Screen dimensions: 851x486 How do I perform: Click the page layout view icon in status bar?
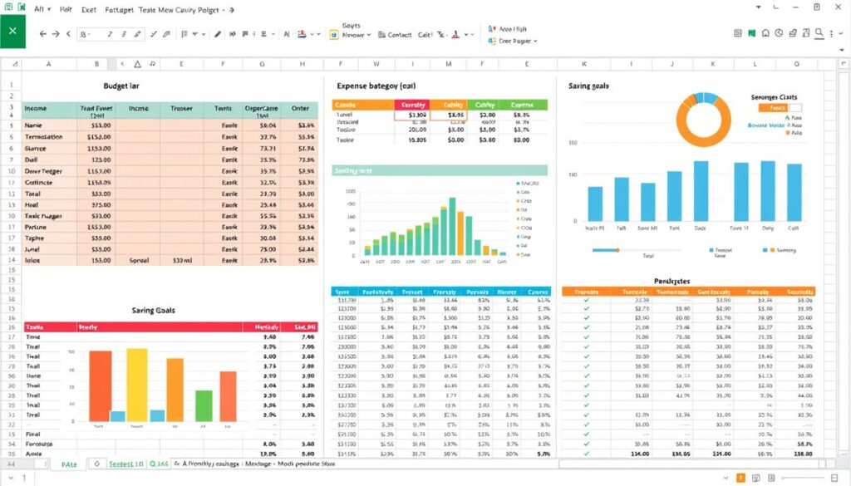(756, 478)
